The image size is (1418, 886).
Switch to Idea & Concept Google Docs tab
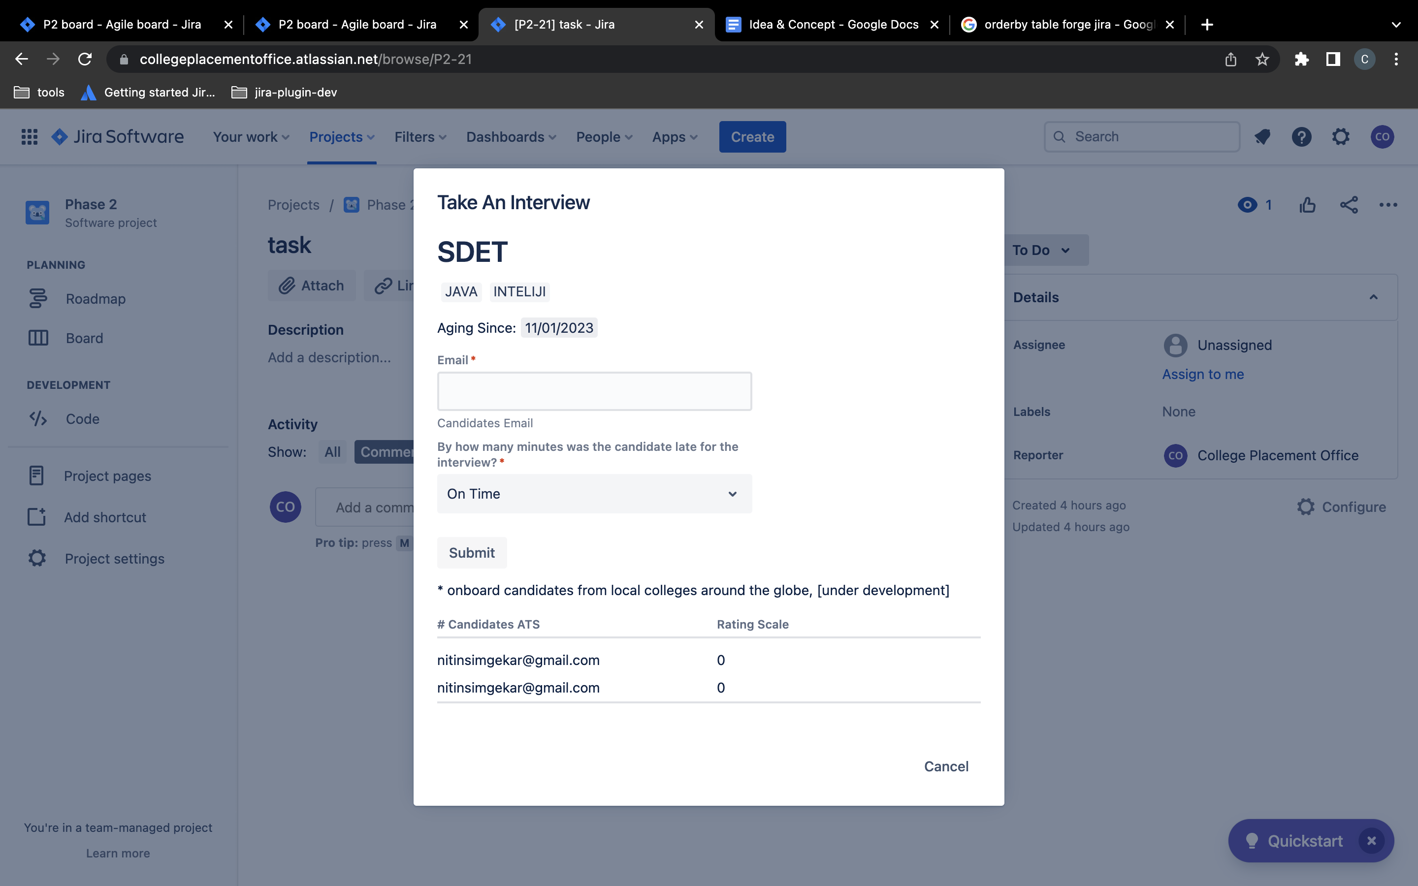[833, 25]
